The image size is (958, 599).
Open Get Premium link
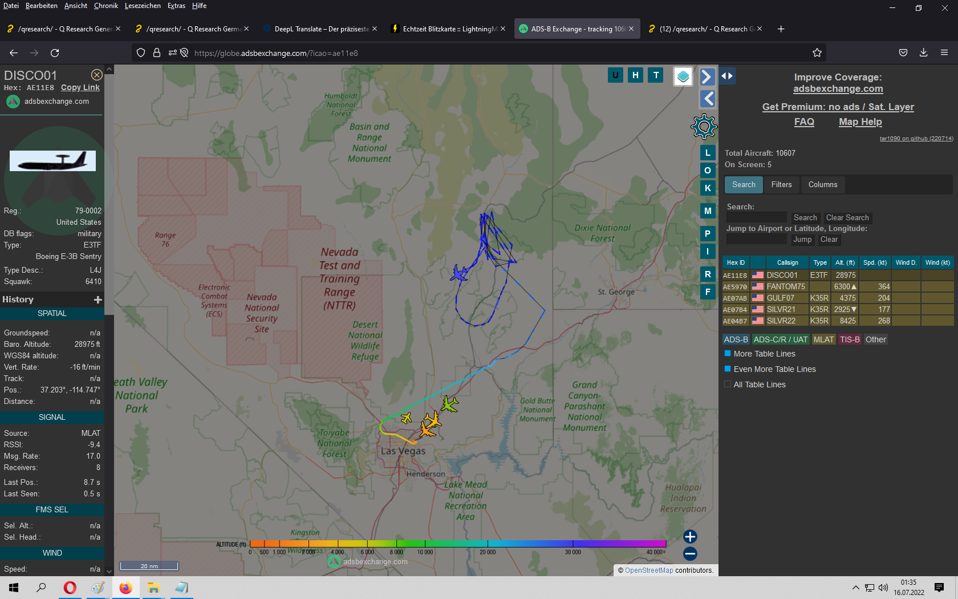(x=838, y=107)
